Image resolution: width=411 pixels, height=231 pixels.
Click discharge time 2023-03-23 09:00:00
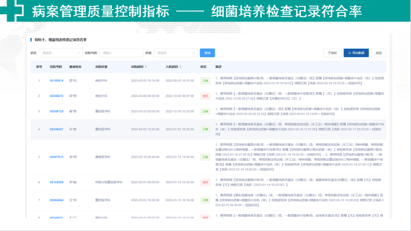click(145, 111)
